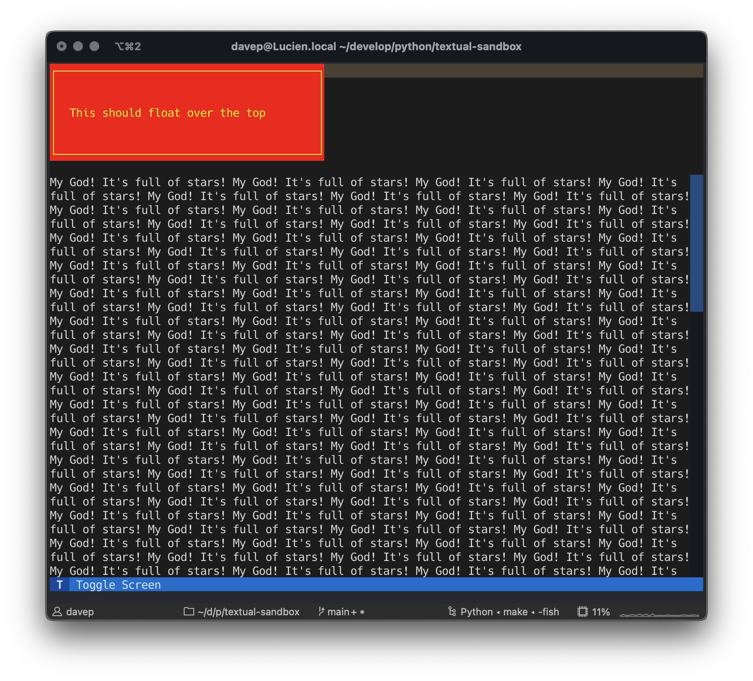Screen dimensions: 753x681
Task: Click the user icon beside "davep"
Action: 57,612
